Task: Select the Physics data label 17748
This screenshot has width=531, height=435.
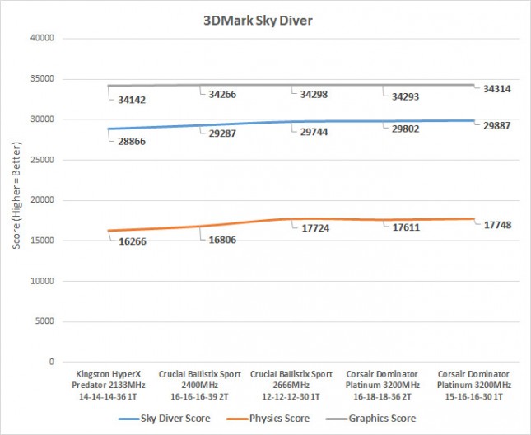Action: point(497,225)
